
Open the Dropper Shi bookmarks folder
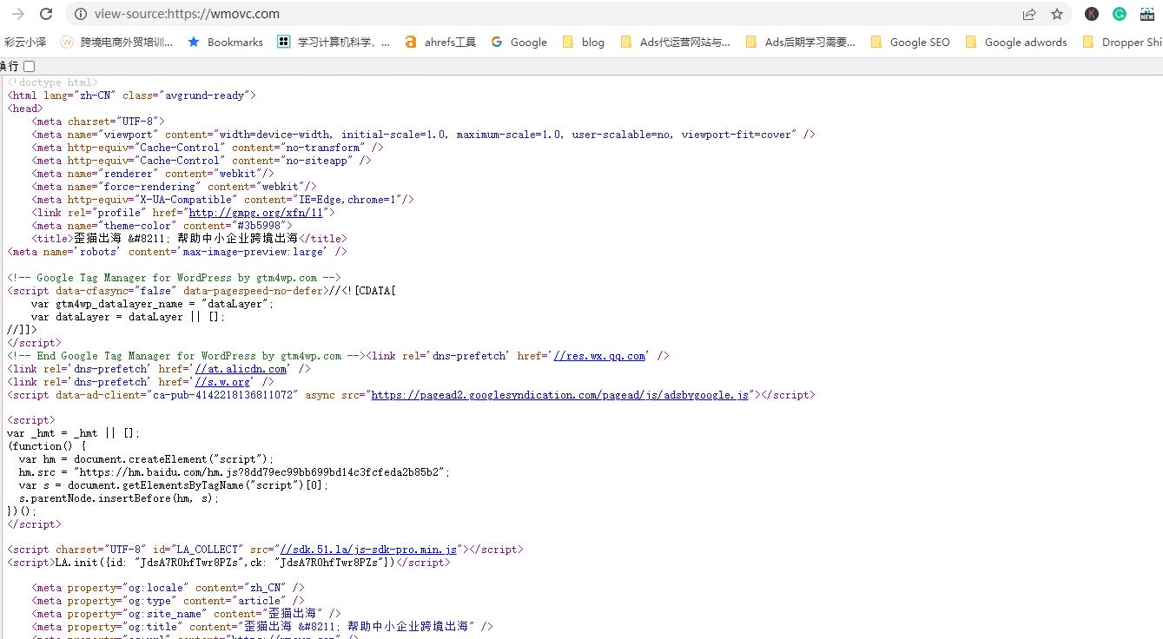(1122, 42)
